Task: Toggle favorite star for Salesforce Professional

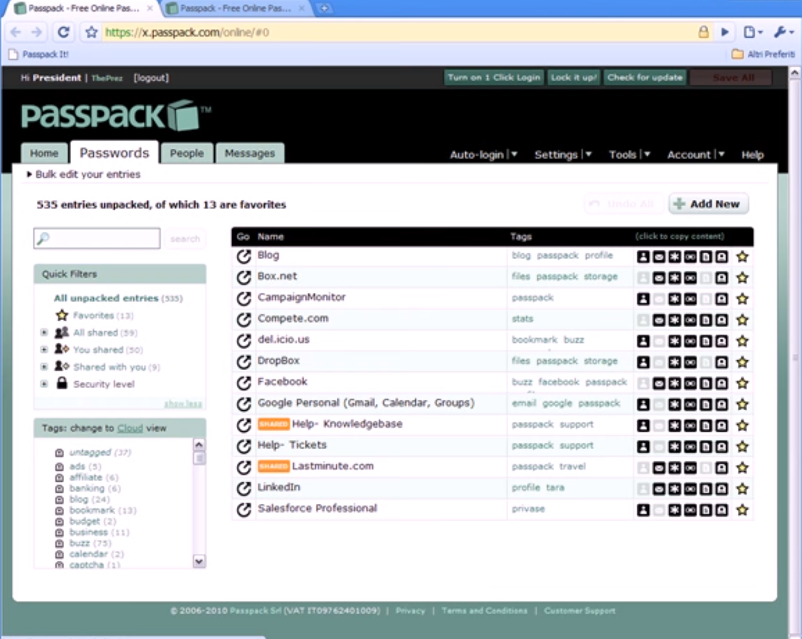Action: (x=742, y=510)
